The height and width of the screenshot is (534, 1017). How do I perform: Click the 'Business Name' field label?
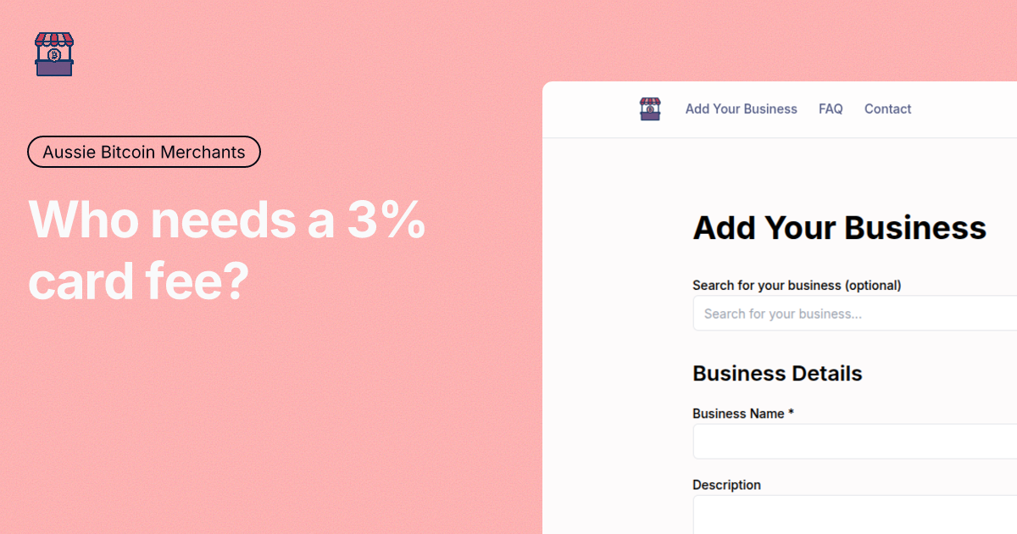[738, 414]
